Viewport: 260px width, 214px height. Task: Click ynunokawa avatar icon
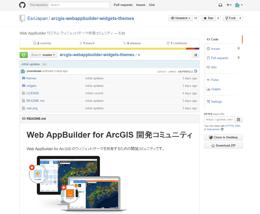[23, 71]
